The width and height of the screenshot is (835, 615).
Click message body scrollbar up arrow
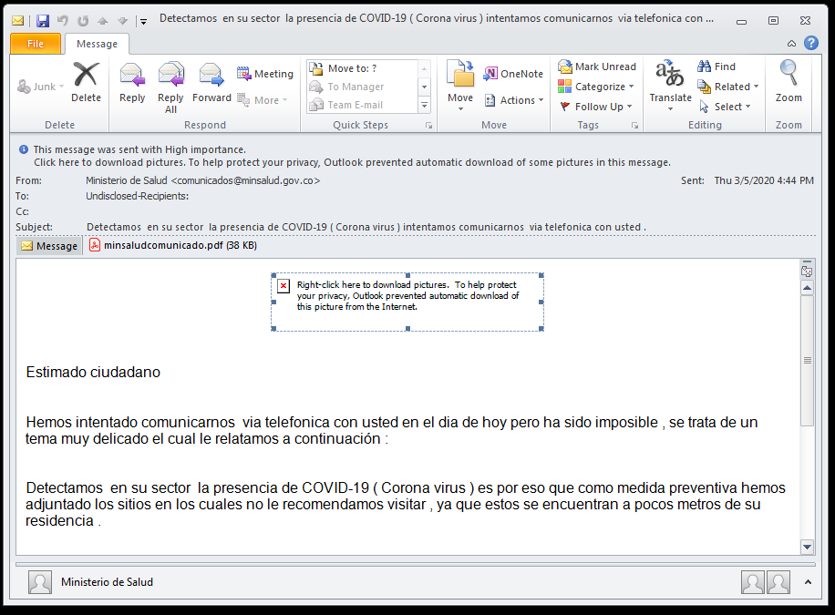[x=808, y=288]
